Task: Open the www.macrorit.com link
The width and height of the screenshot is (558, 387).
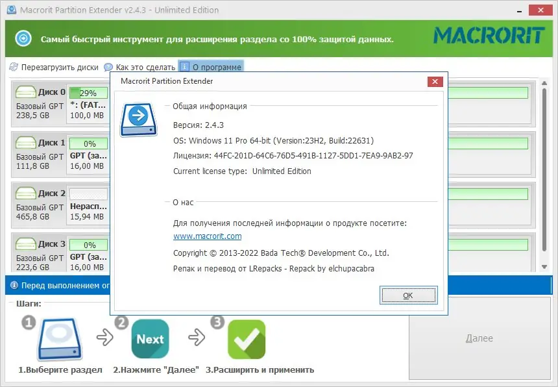Action: coord(207,236)
